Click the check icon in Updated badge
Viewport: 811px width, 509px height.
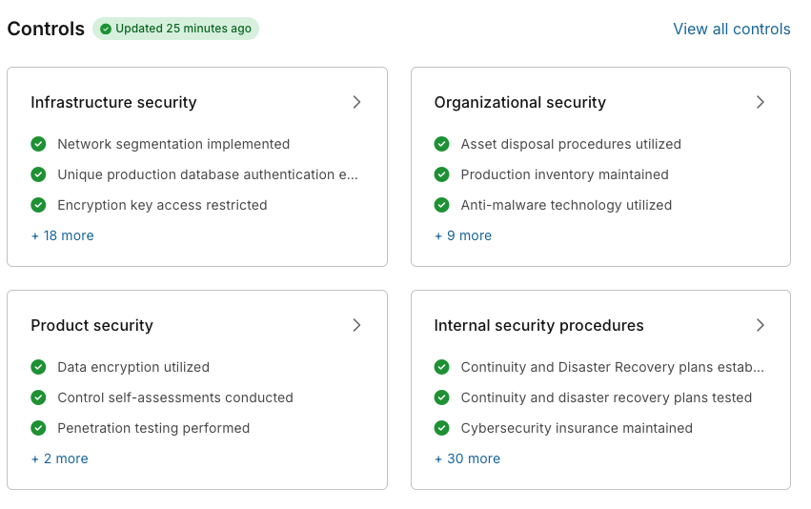click(106, 29)
